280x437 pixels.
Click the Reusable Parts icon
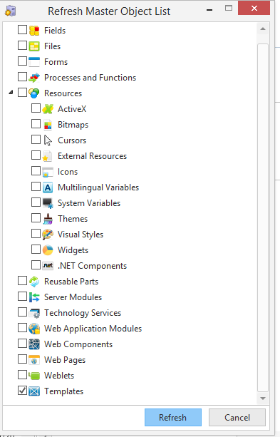click(x=34, y=282)
